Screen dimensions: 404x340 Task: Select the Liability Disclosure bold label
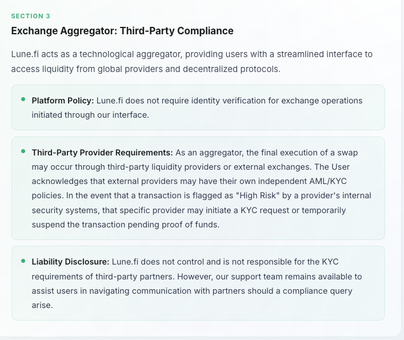coord(71,262)
